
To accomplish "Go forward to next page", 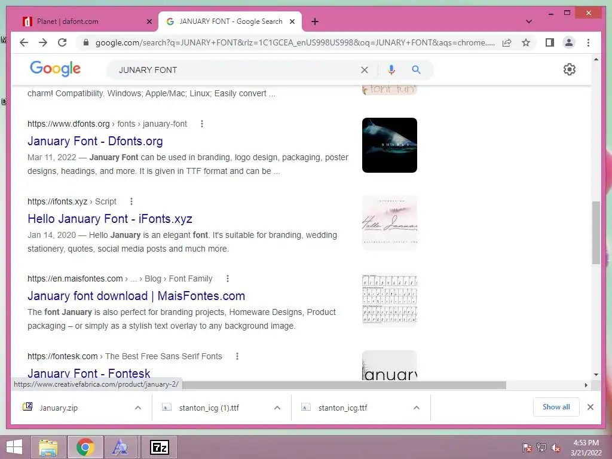I will pos(43,42).
